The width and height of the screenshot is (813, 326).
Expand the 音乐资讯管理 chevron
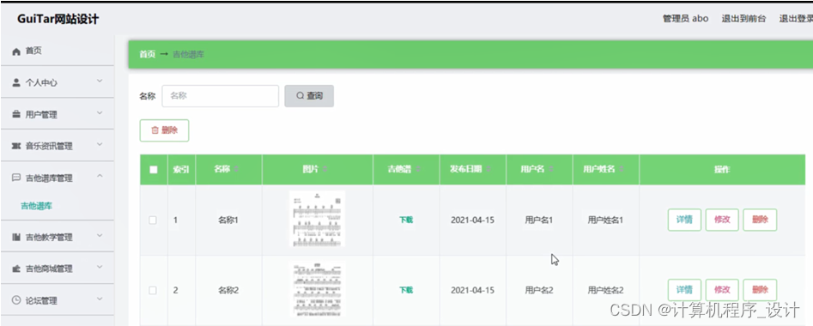(100, 145)
